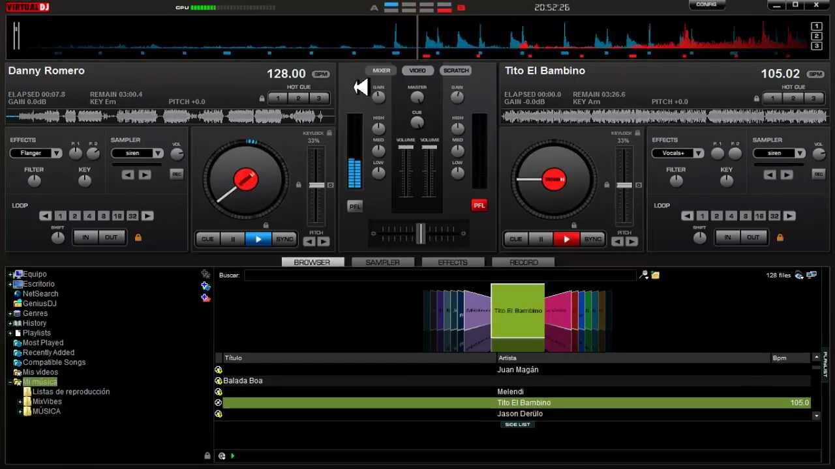Open left deck siren sampler dropdown
Image resolution: width=835 pixels, height=469 pixels.
pyautogui.click(x=137, y=153)
